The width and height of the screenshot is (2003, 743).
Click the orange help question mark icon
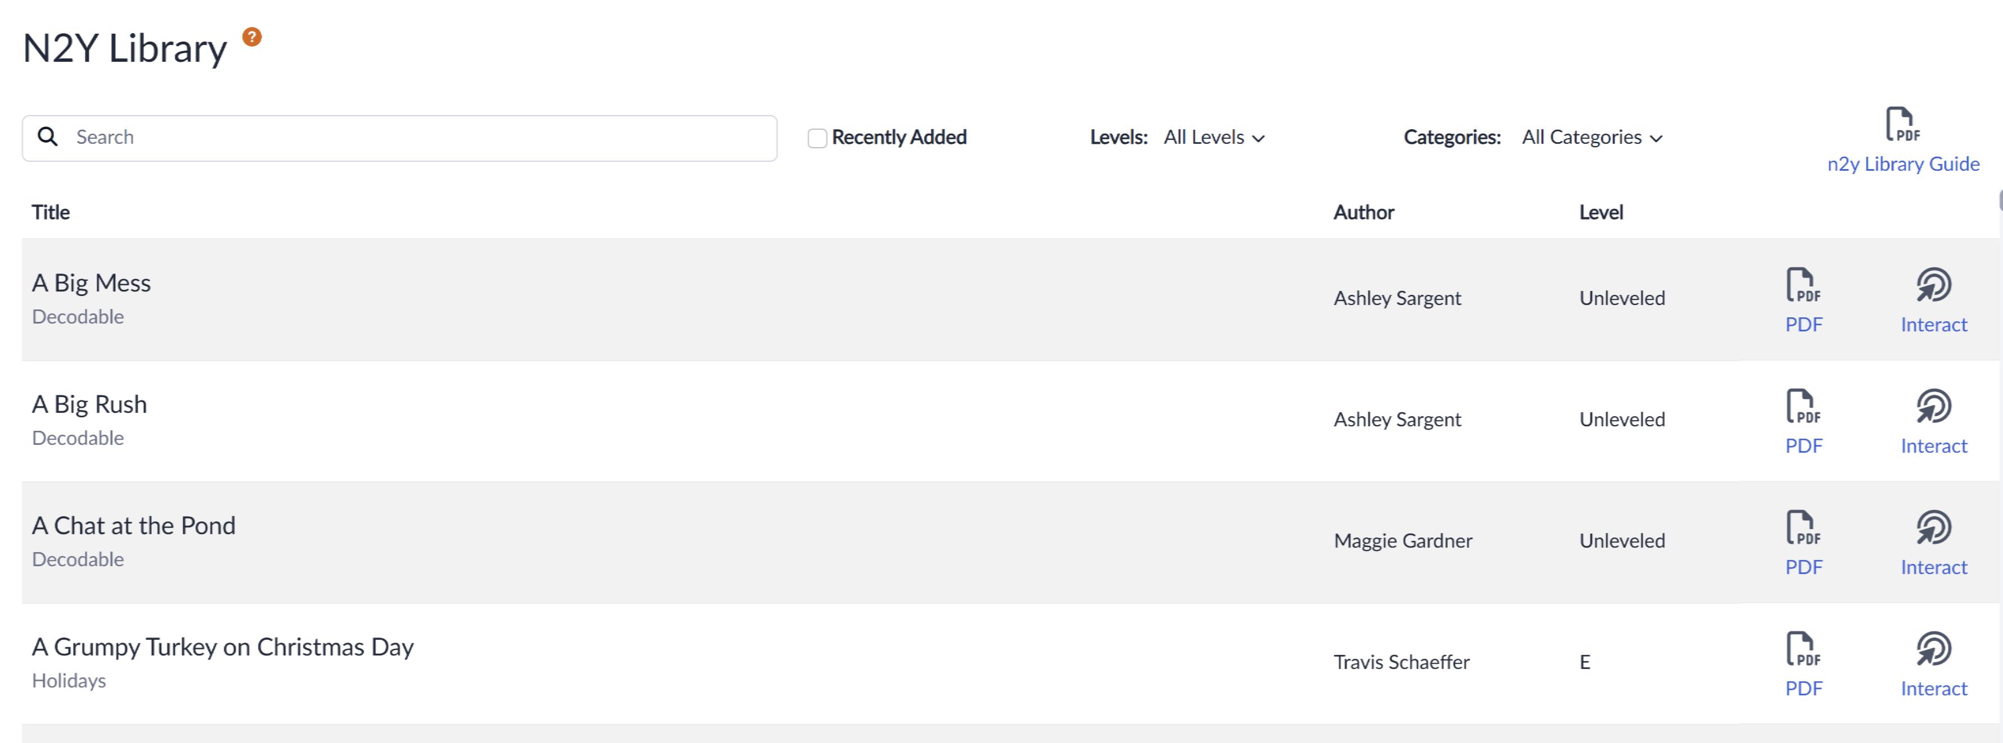(252, 37)
